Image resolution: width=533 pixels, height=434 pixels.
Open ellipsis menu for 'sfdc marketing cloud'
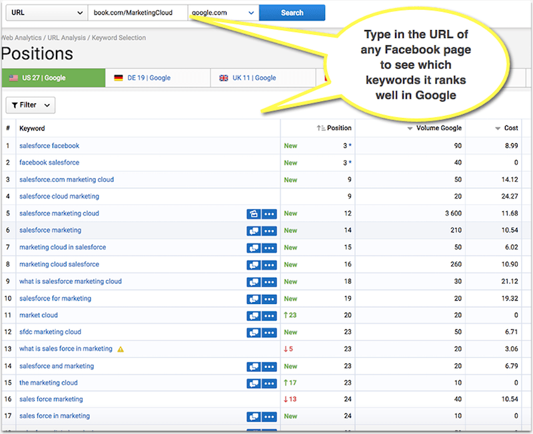(269, 332)
